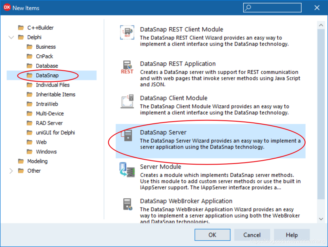Click the scrollbar down arrow
328x247 pixels.
[x=321, y=219]
